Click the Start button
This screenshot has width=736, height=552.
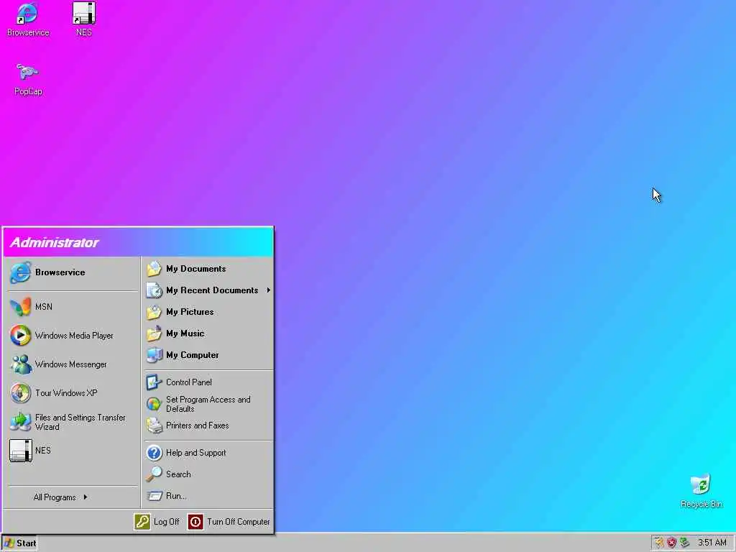click(x=19, y=543)
